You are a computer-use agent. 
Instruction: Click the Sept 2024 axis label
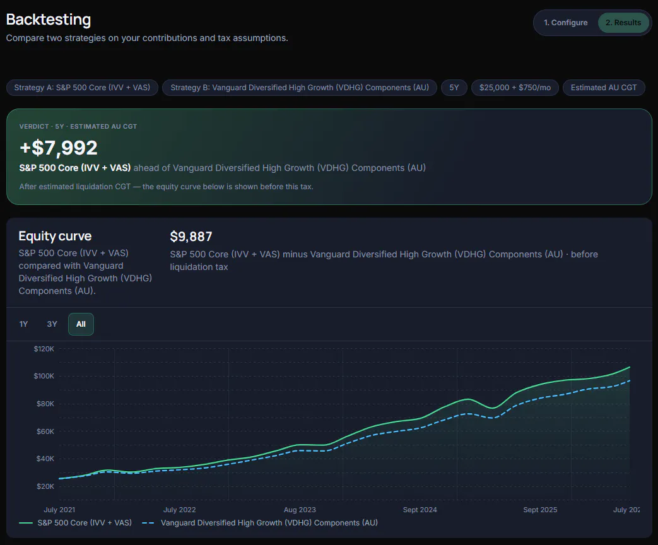pos(420,510)
